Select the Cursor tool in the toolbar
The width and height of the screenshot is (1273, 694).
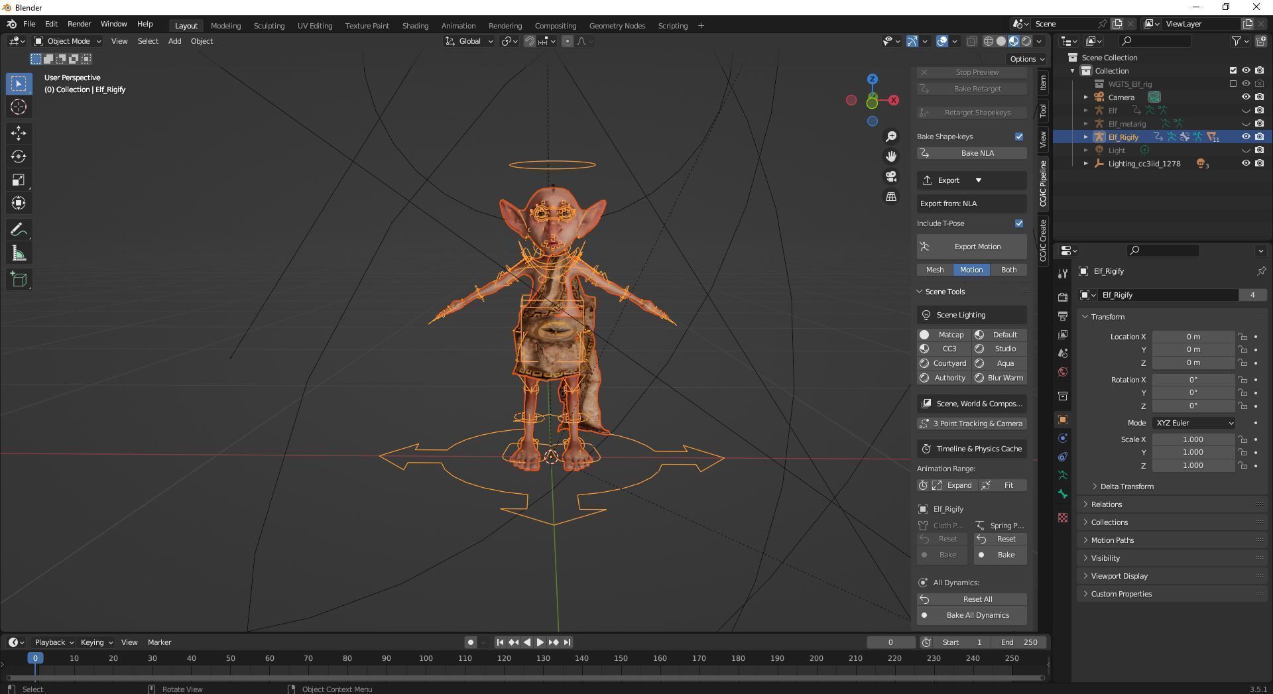coord(19,107)
